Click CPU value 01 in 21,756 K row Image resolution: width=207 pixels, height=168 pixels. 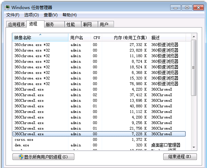pos(95,128)
